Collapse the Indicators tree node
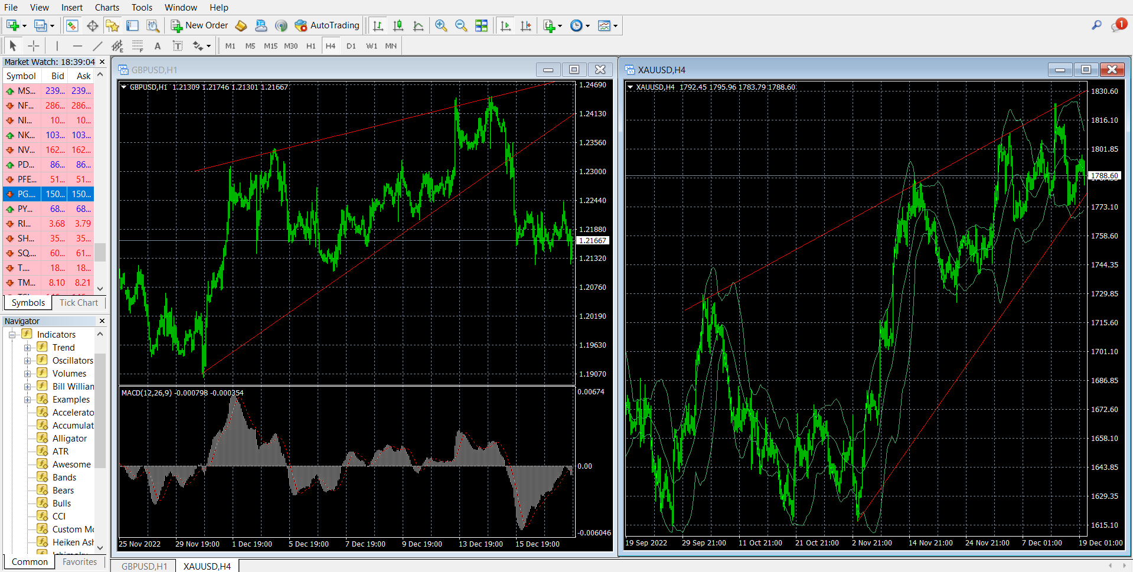 [12, 335]
